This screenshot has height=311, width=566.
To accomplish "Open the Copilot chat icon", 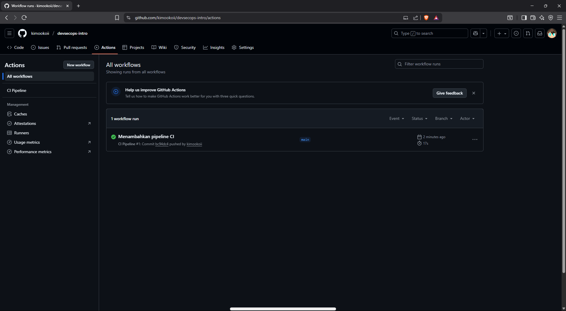I will tap(475, 33).
